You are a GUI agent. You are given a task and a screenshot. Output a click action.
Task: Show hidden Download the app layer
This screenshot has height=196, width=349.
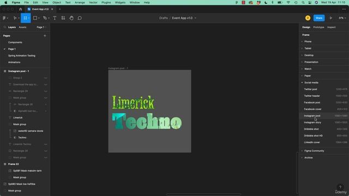(45, 85)
